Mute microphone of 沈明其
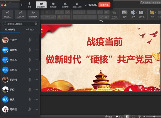This screenshot has width=161, height=118. pos(30,70)
